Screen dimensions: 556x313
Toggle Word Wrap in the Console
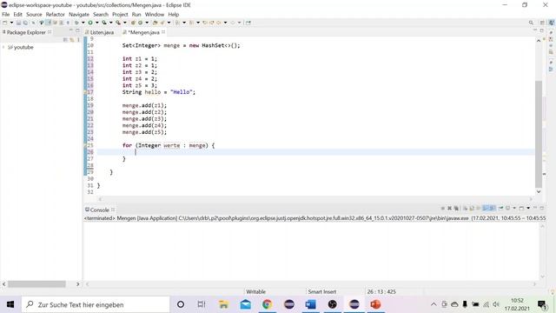(x=479, y=209)
